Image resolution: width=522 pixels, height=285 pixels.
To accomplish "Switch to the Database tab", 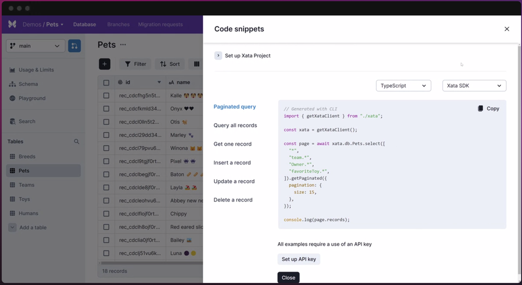I will click(x=85, y=25).
